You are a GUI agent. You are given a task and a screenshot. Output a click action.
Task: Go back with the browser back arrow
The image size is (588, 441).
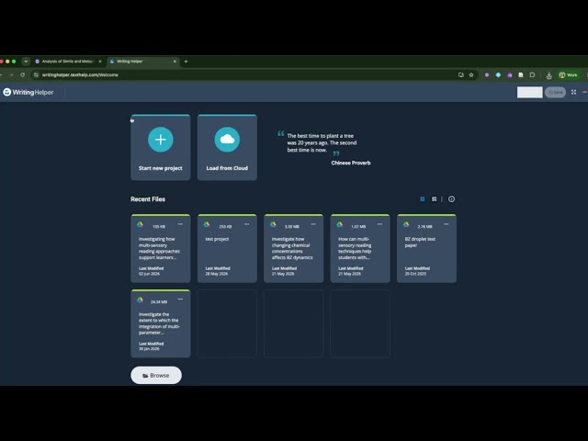1,75
